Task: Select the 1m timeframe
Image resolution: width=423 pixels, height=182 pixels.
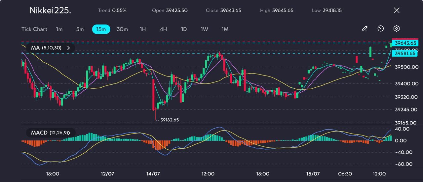Action: [59, 29]
